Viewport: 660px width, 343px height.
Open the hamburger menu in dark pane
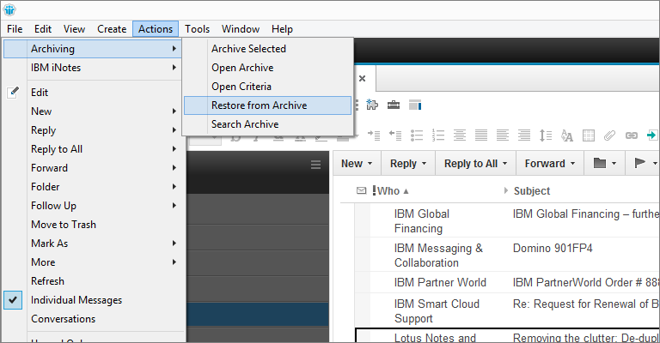coord(315,165)
